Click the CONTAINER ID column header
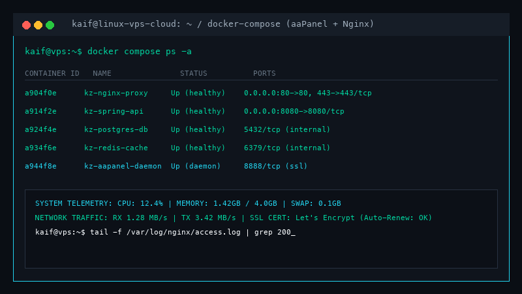The width and height of the screenshot is (522, 294). (x=52, y=73)
